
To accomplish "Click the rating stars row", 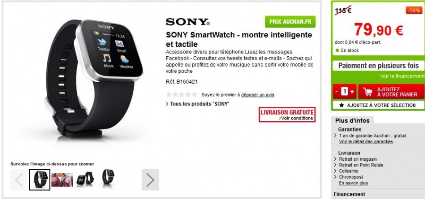I will 182,95.
